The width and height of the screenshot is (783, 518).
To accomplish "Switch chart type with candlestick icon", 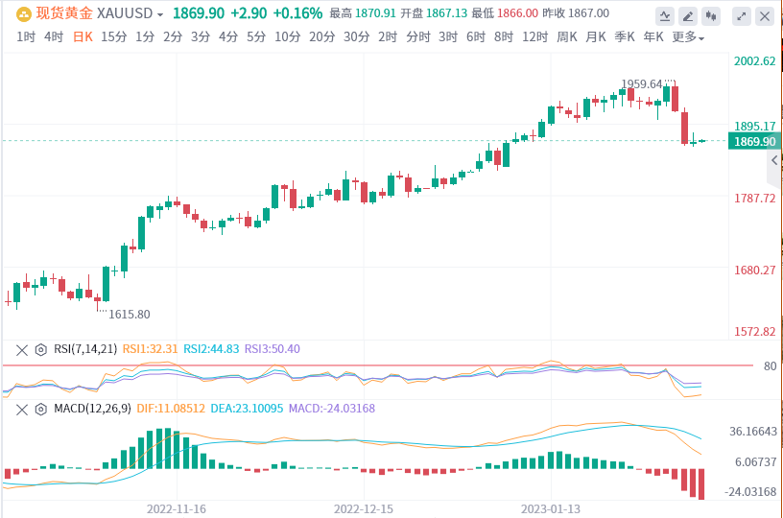I will (711, 17).
